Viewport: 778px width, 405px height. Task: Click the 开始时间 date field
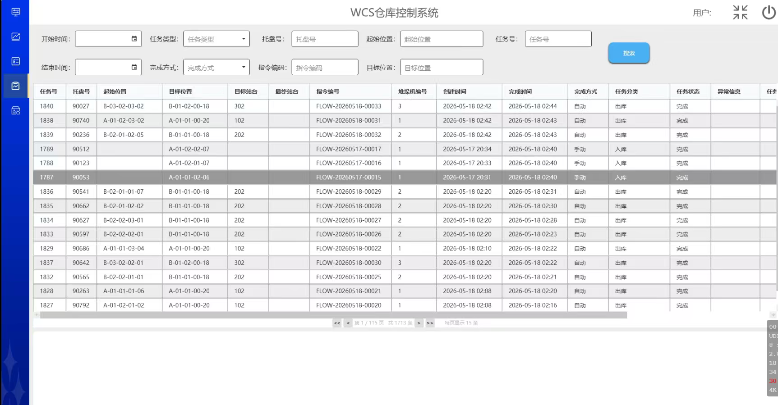click(x=108, y=39)
